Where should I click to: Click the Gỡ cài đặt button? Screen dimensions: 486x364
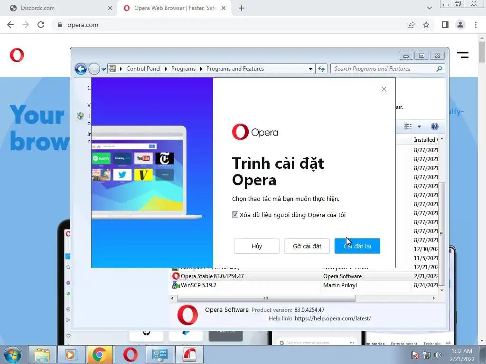tap(307, 246)
